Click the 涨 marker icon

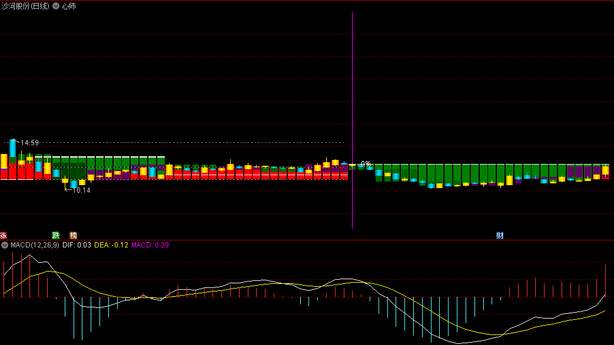pyautogui.click(x=4, y=236)
